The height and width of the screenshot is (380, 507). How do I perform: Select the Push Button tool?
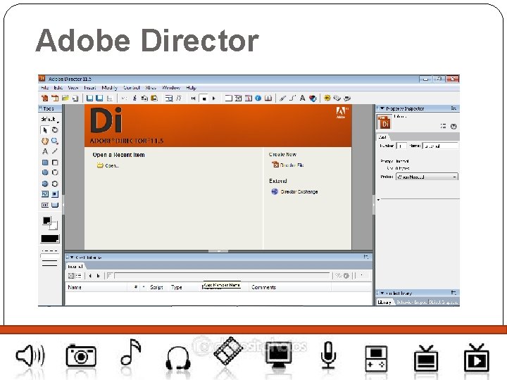[x=55, y=205]
